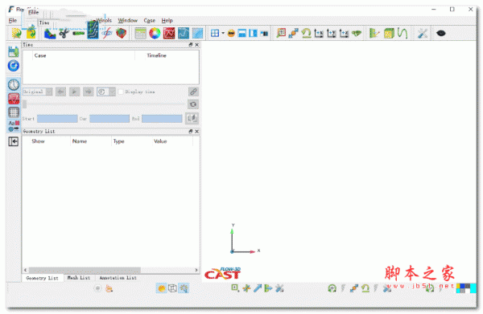This screenshot has height=314, width=483.
Task: Click the Cur time input field
Action: 109,119
